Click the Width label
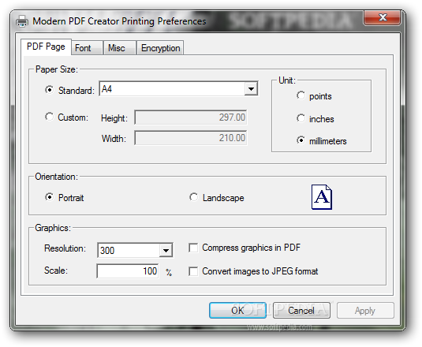The image size is (422, 347). tap(114, 139)
